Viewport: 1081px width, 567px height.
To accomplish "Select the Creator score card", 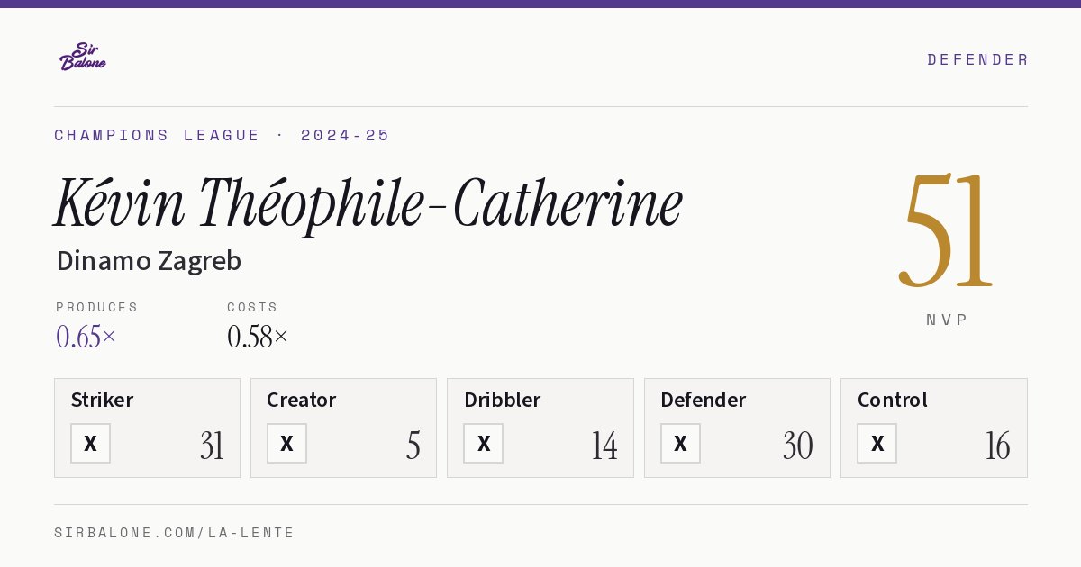I will pyautogui.click(x=343, y=427).
